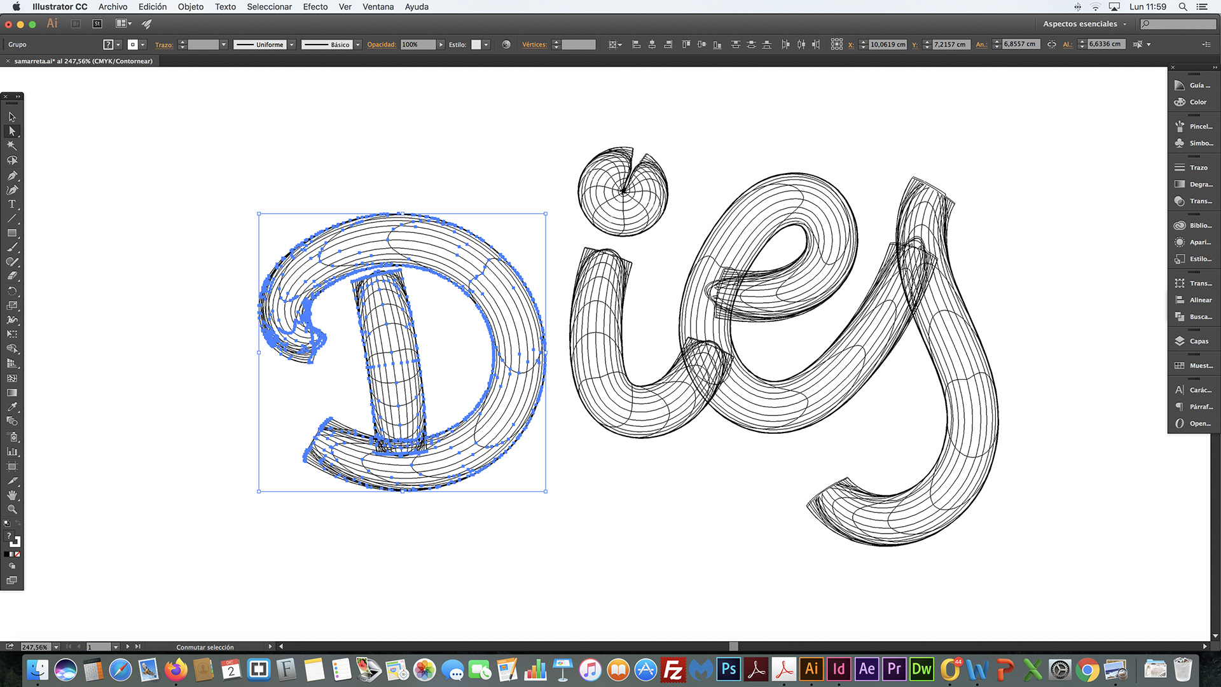Select the Type tool

[11, 204]
